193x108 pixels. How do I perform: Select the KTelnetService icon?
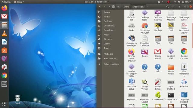[171, 95]
